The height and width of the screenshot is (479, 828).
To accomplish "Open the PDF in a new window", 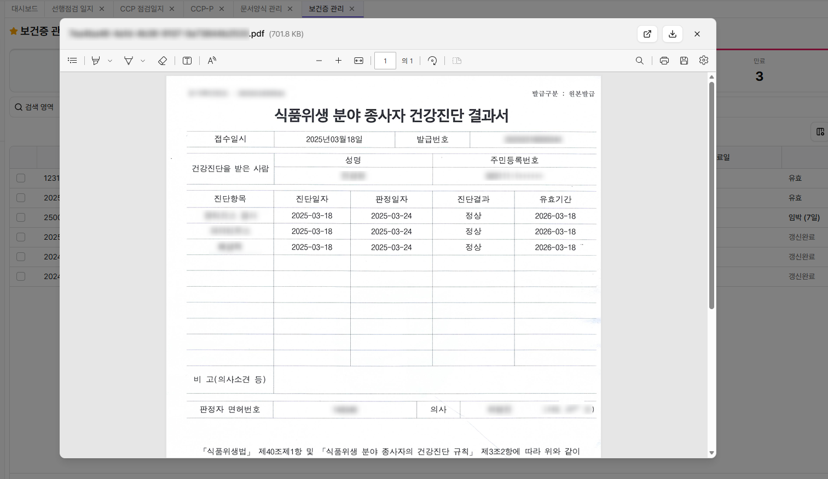I will (x=647, y=34).
